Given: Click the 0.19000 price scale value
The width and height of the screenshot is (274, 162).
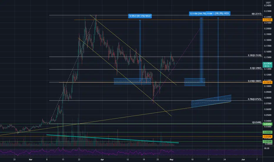Looking at the screenshot, I should (268, 34).
